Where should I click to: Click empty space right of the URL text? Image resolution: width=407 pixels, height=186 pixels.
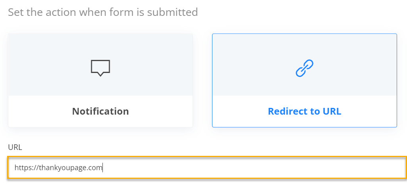point(254,168)
